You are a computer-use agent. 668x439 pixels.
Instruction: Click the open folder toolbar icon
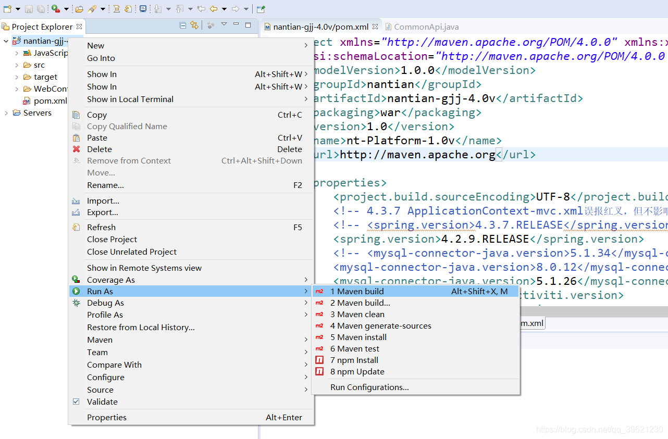coord(79,9)
